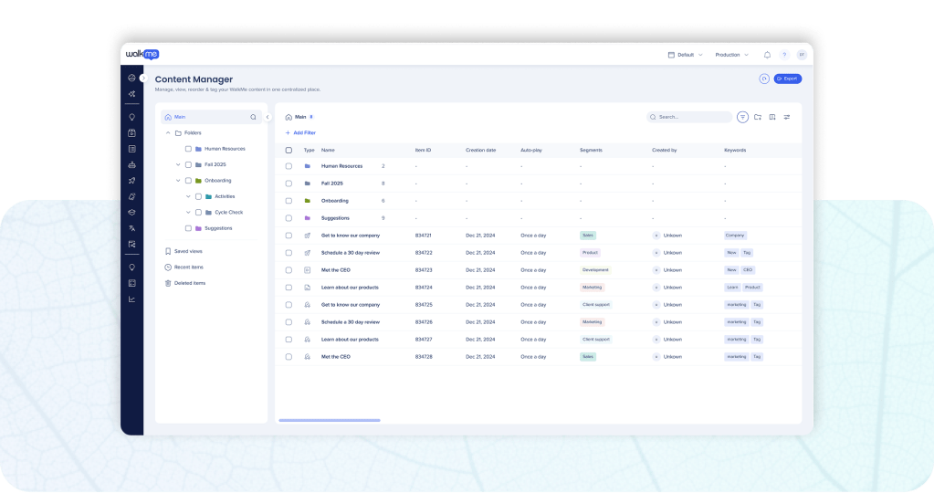
Task: Open the manage columns icon
Action: (772, 117)
